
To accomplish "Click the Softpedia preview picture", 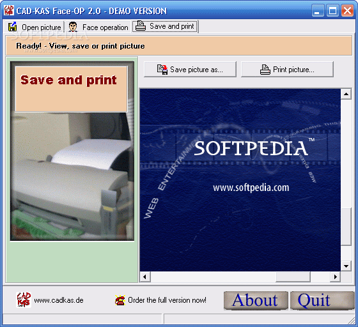I will 240,180.
